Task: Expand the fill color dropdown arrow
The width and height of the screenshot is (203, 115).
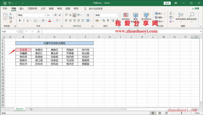Action: click(46, 21)
